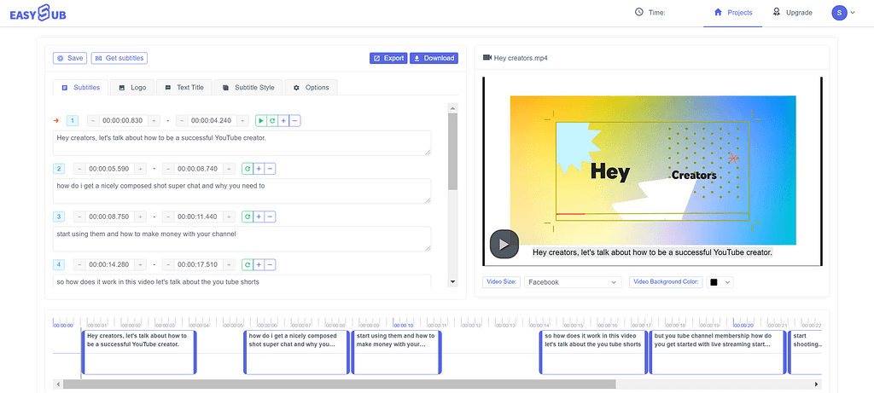
Task: Click the start time field 00:00:00.830
Action: click(x=123, y=121)
